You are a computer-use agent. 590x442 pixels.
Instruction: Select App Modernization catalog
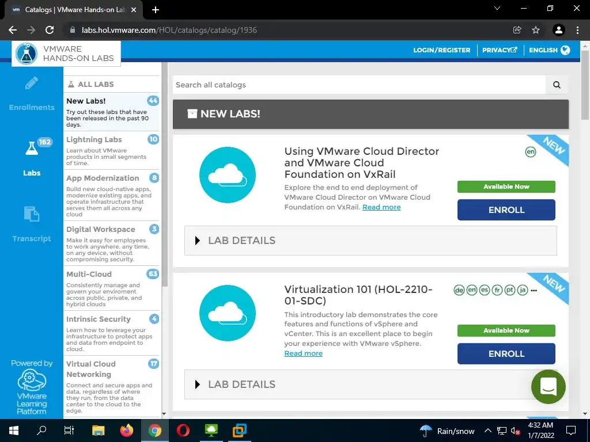tap(112, 195)
